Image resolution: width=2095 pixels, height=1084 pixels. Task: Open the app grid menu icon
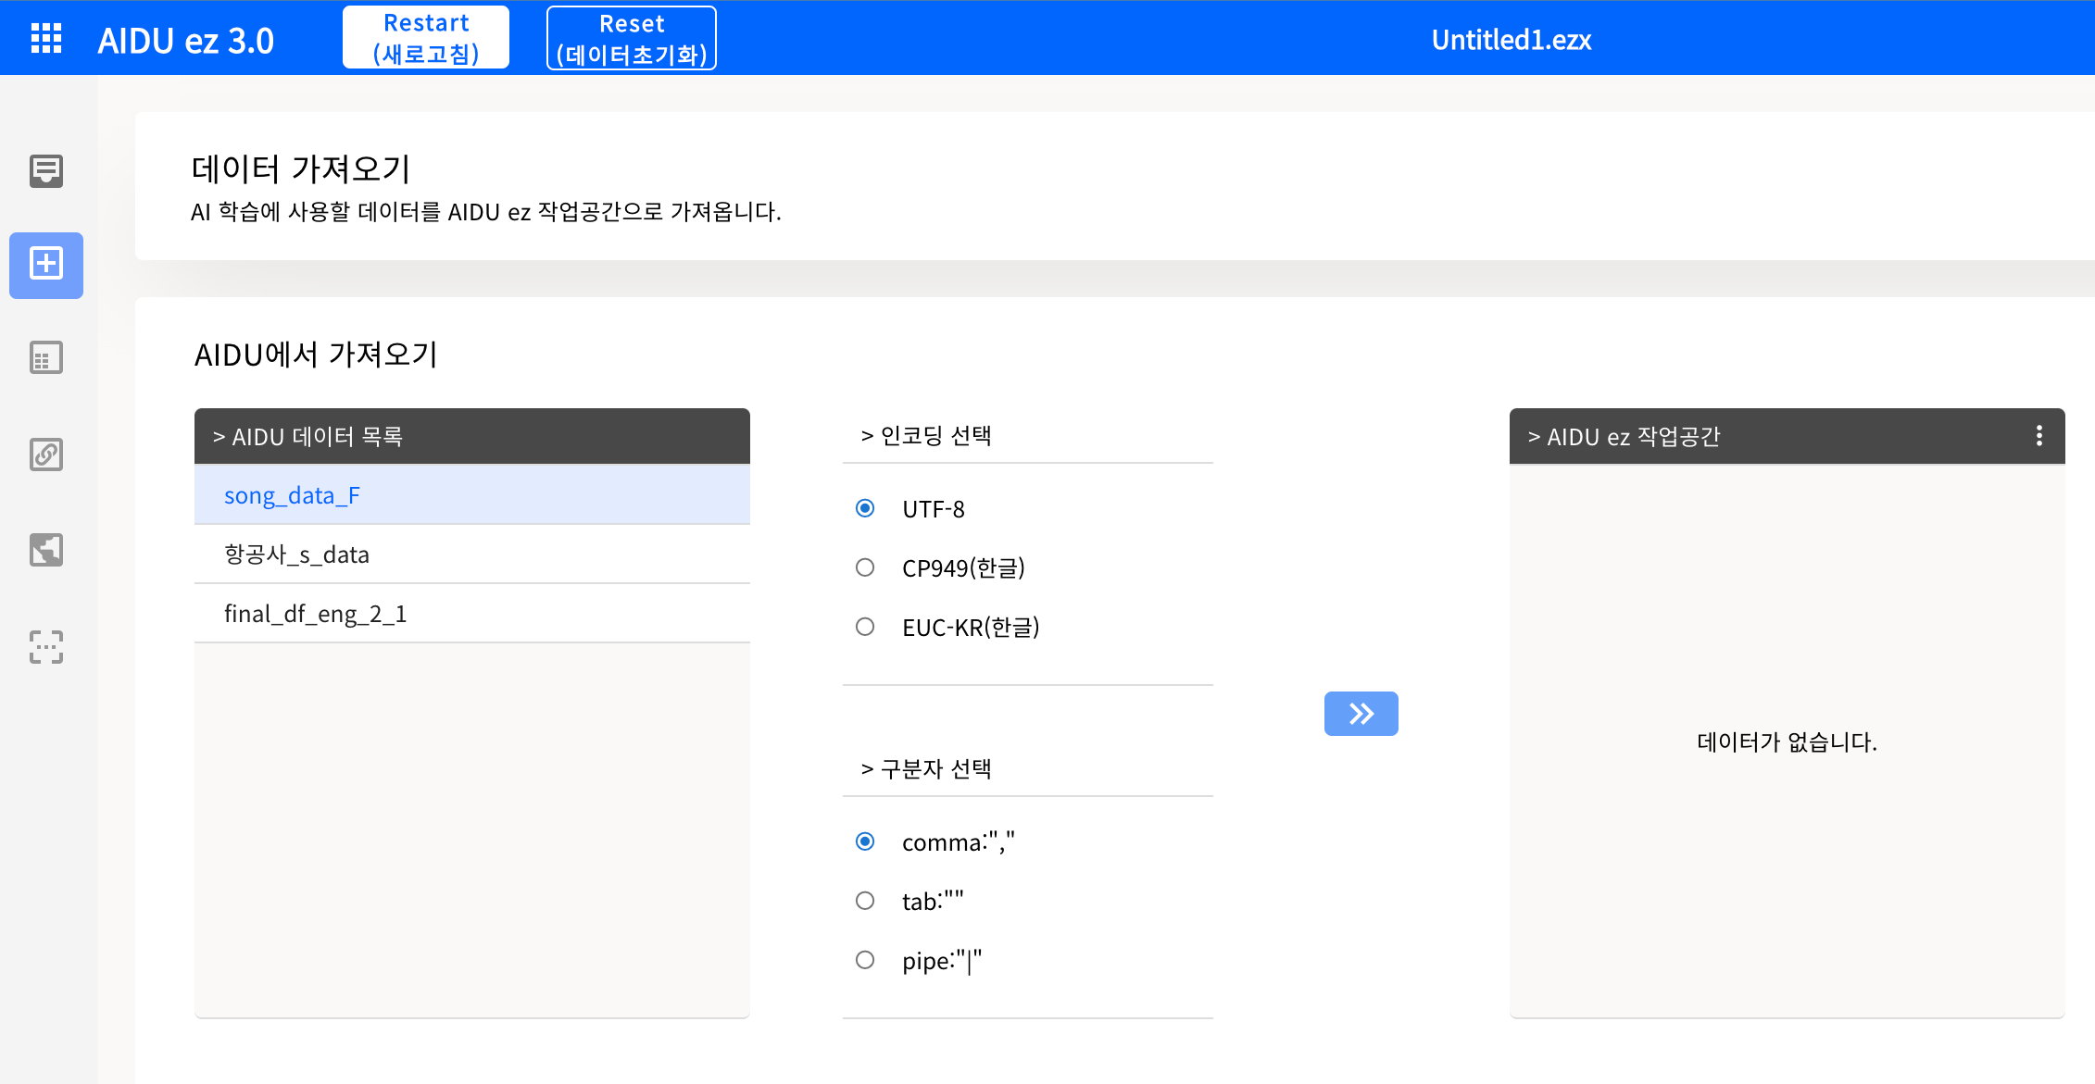point(46,39)
